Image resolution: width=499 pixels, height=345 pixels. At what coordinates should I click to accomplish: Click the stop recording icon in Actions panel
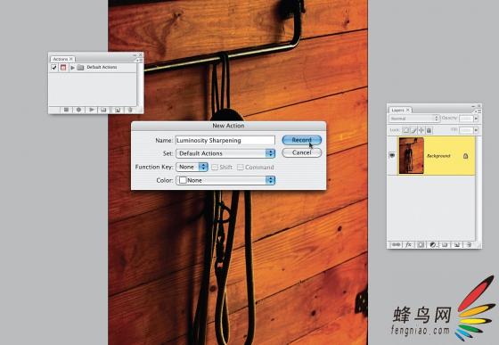point(66,110)
